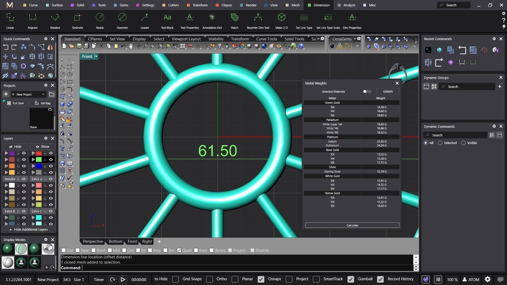Viewport: 507px width, 285px height.
Task: Open the Hatch tool
Action: (x=234, y=21)
